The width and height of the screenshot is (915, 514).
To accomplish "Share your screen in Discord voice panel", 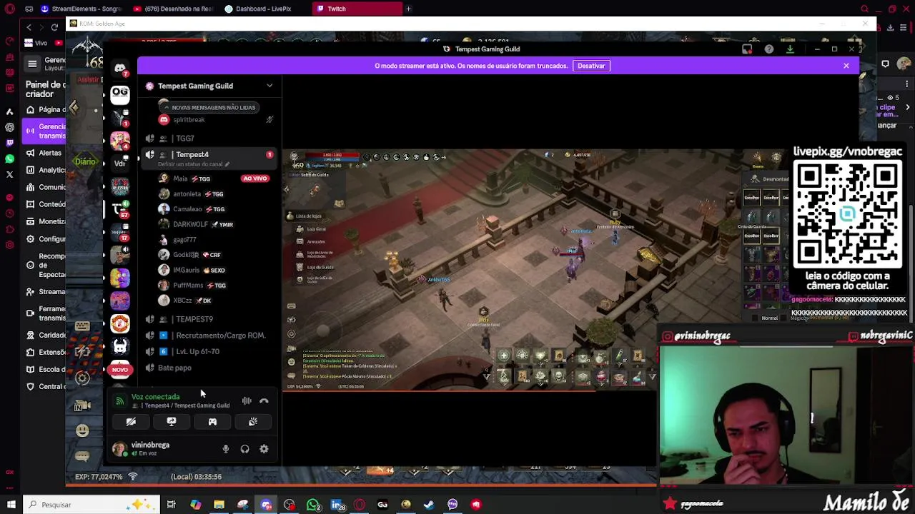I will click(172, 422).
